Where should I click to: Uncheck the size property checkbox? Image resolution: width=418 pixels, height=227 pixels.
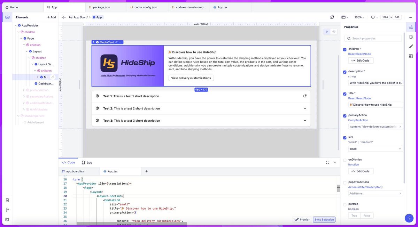coord(345,138)
